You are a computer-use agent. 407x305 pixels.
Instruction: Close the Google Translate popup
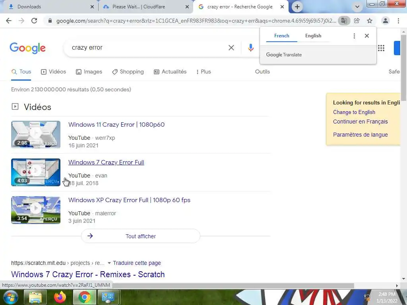coord(367,36)
